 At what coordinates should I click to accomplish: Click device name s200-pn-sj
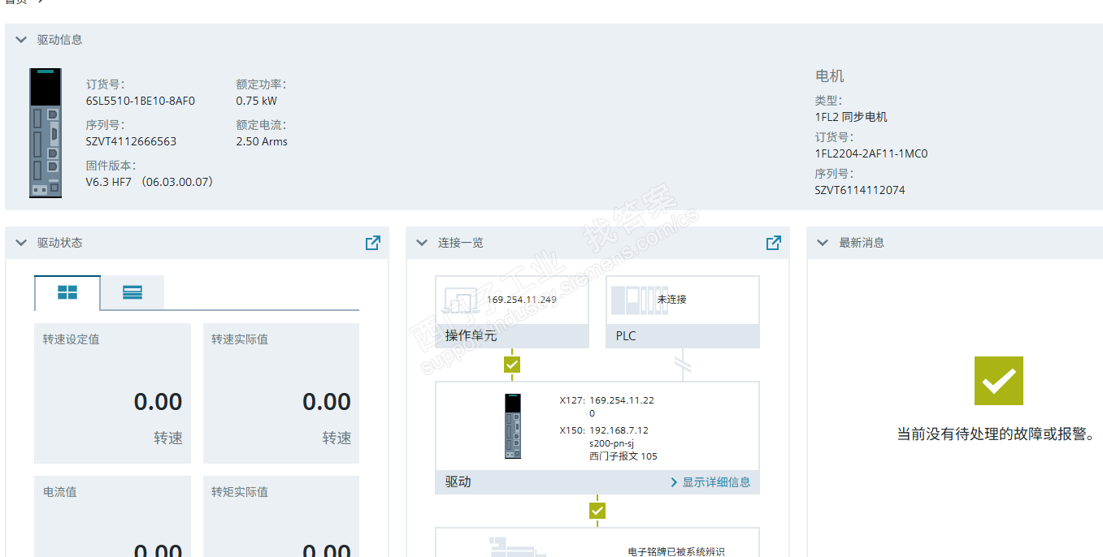pyautogui.click(x=611, y=443)
